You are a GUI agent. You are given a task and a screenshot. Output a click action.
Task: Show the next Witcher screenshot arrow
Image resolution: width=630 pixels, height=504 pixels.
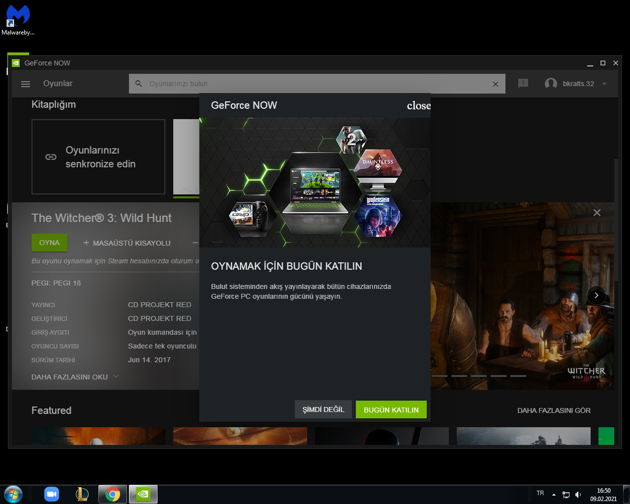click(597, 295)
